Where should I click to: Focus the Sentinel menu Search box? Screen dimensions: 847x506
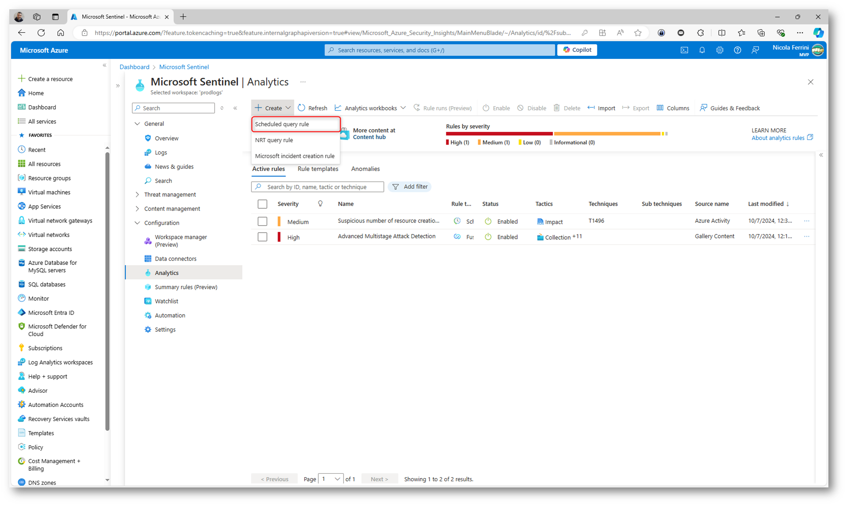[x=173, y=108]
